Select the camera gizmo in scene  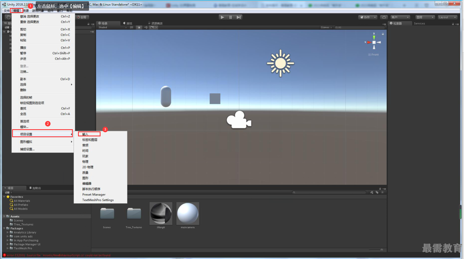click(239, 120)
